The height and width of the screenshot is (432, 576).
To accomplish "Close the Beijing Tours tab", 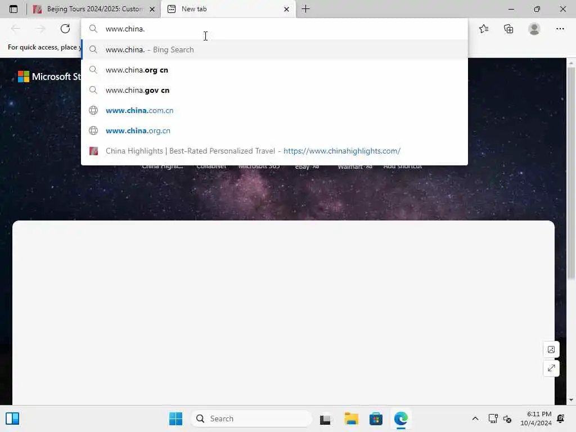I will (152, 9).
